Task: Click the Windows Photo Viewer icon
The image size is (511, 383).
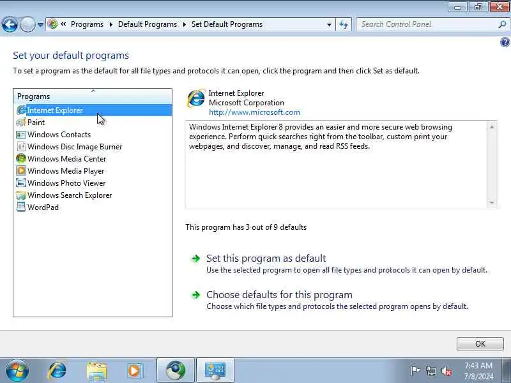Action: (x=21, y=183)
